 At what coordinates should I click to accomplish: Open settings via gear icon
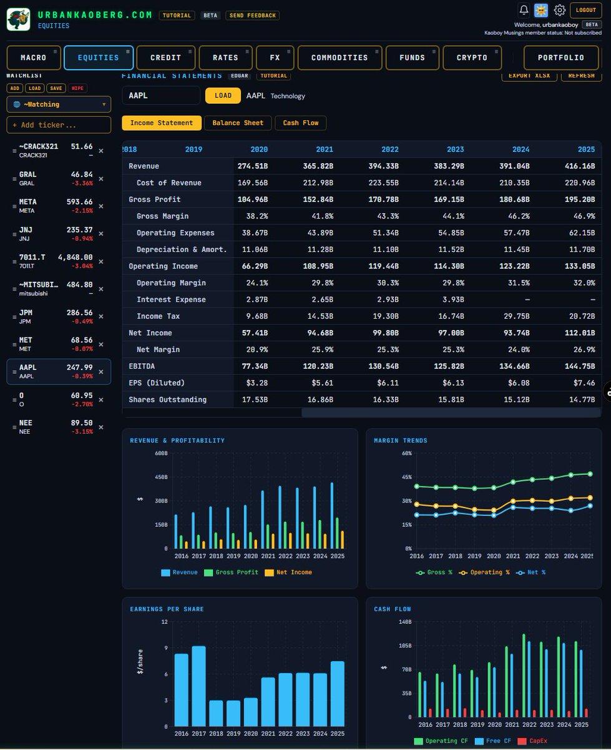[x=559, y=10]
